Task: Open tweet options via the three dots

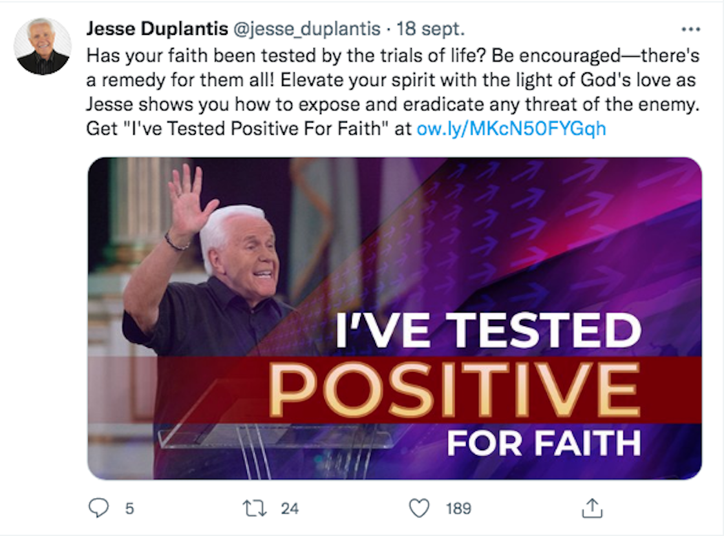Action: pyautogui.click(x=691, y=28)
